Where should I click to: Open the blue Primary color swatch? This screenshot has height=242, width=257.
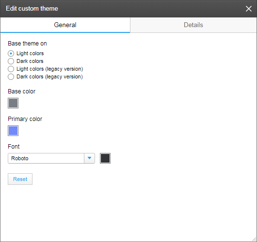click(x=13, y=131)
